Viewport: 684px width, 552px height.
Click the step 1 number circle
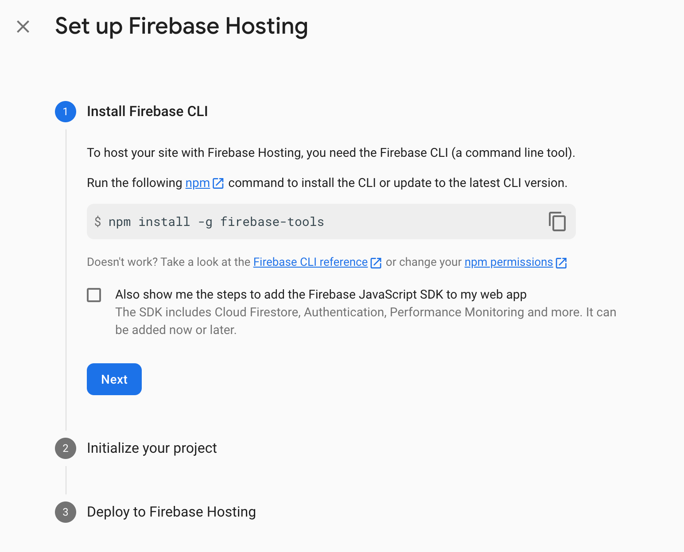coord(66,112)
